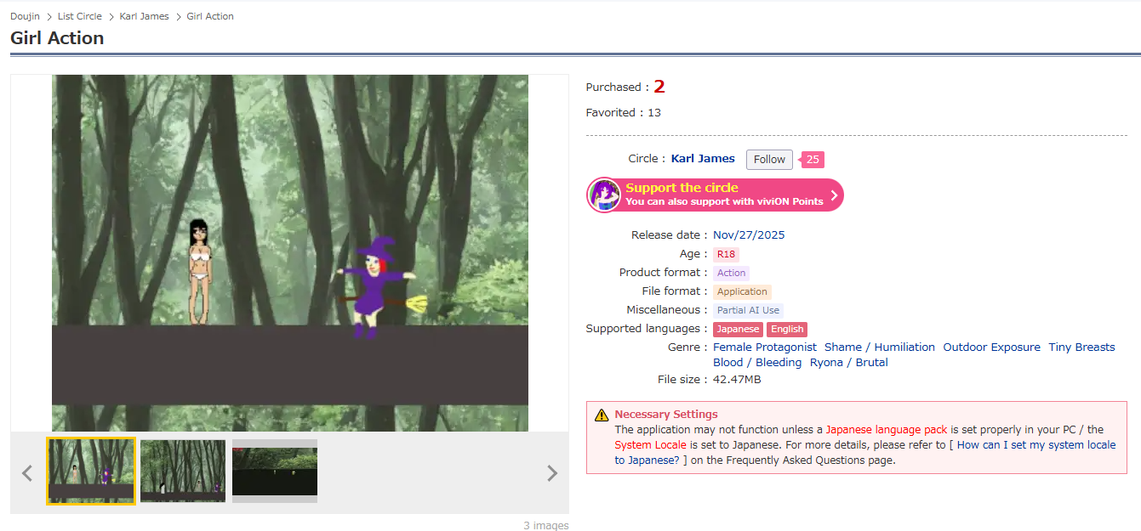The width and height of the screenshot is (1141, 531).
Task: Click the follower count badge 25
Action: [x=813, y=160]
